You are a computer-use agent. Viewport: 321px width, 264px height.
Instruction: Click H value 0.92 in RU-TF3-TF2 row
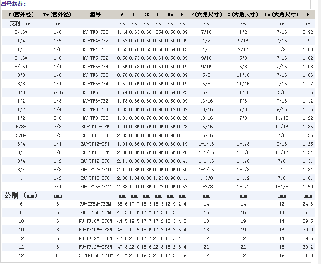pyautogui.click(x=308, y=32)
